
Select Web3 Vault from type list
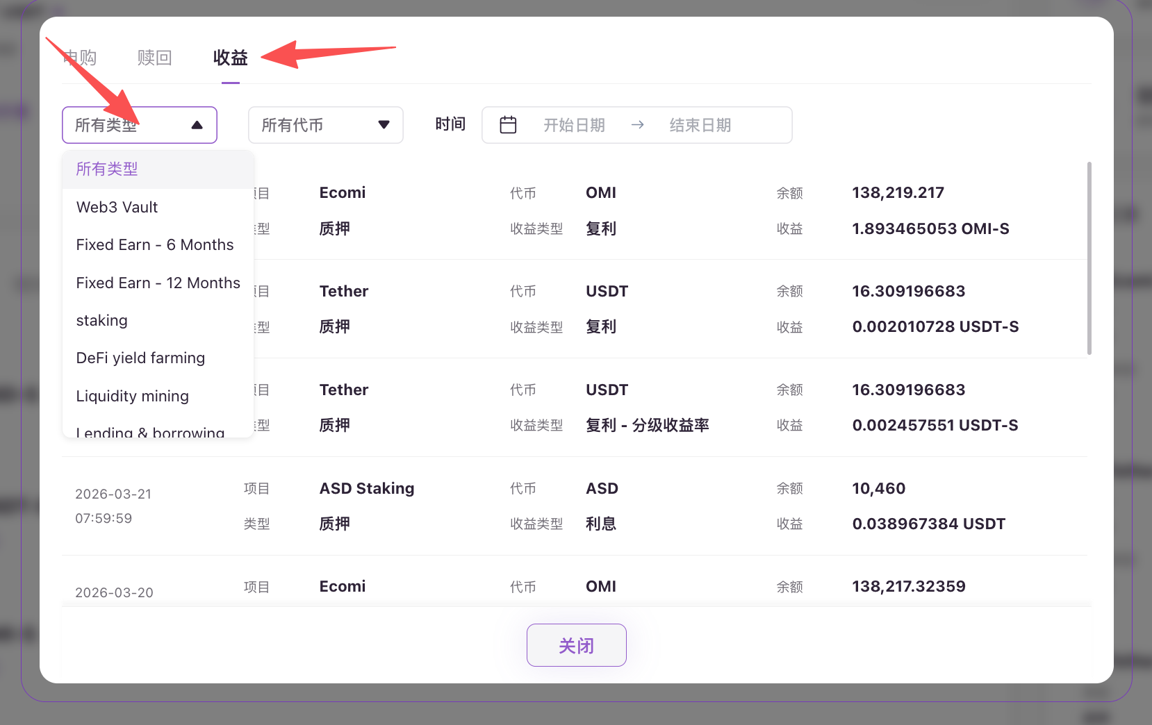point(117,207)
